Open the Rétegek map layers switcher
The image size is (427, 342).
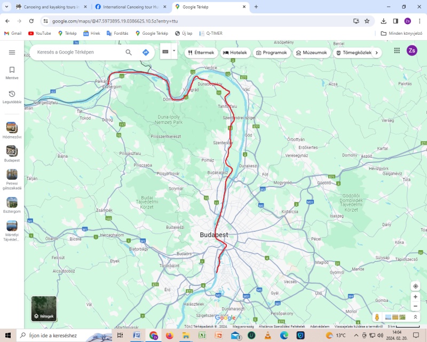pos(44,309)
